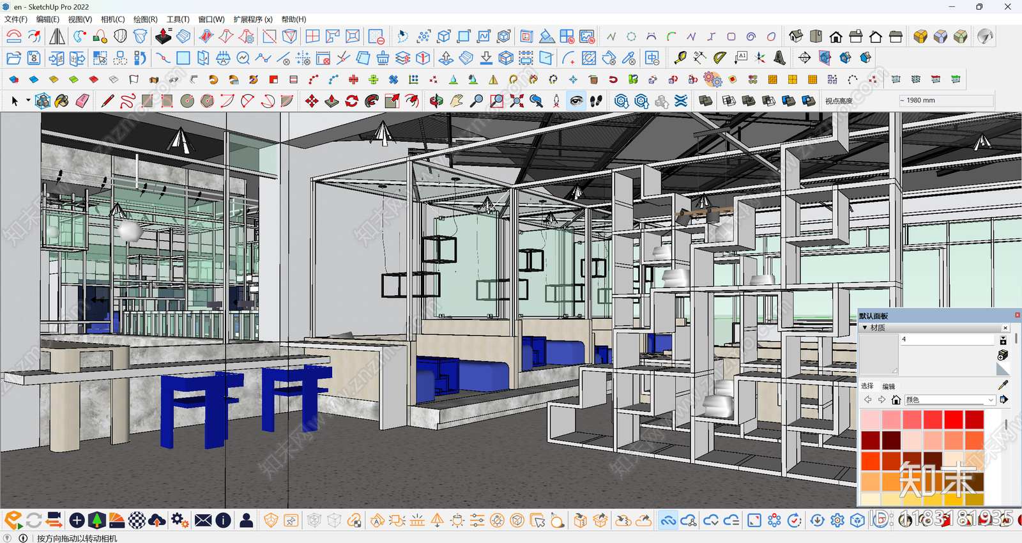Open the 相机(C) menu

(x=113, y=19)
